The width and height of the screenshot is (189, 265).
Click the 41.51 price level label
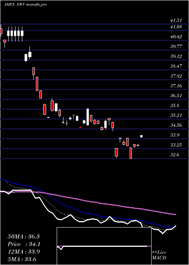coord(176,20)
